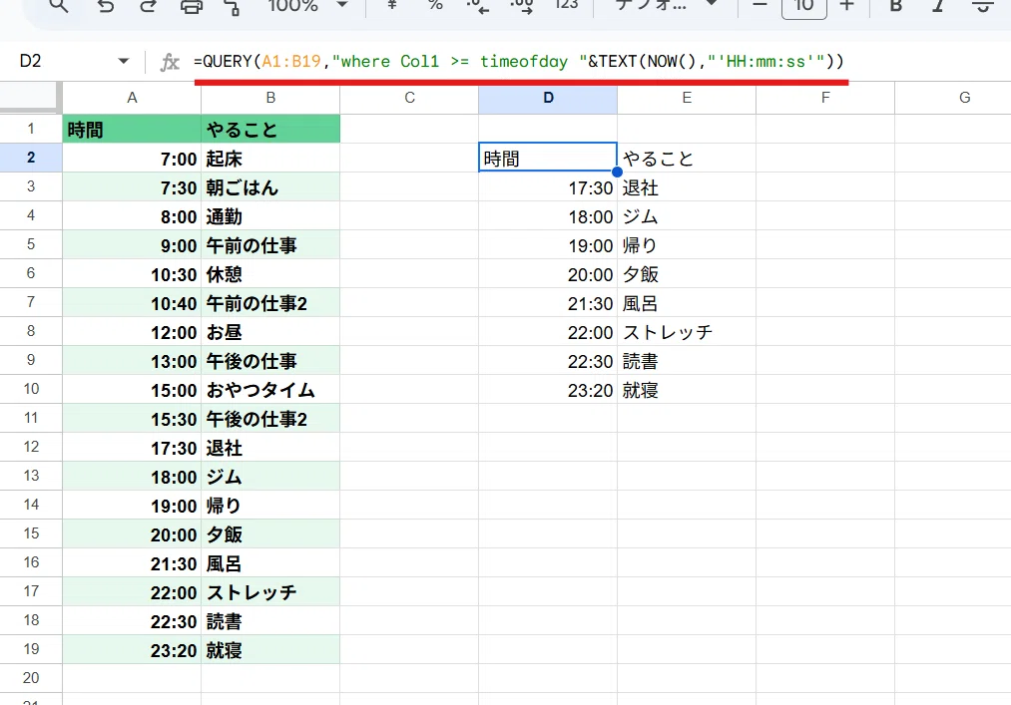Format the cell as percent
The image size is (1011, 705).
pyautogui.click(x=436, y=5)
